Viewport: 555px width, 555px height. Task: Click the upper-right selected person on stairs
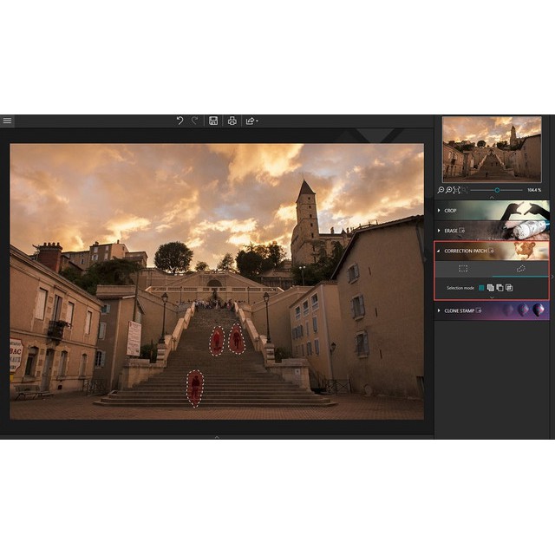coord(237,339)
